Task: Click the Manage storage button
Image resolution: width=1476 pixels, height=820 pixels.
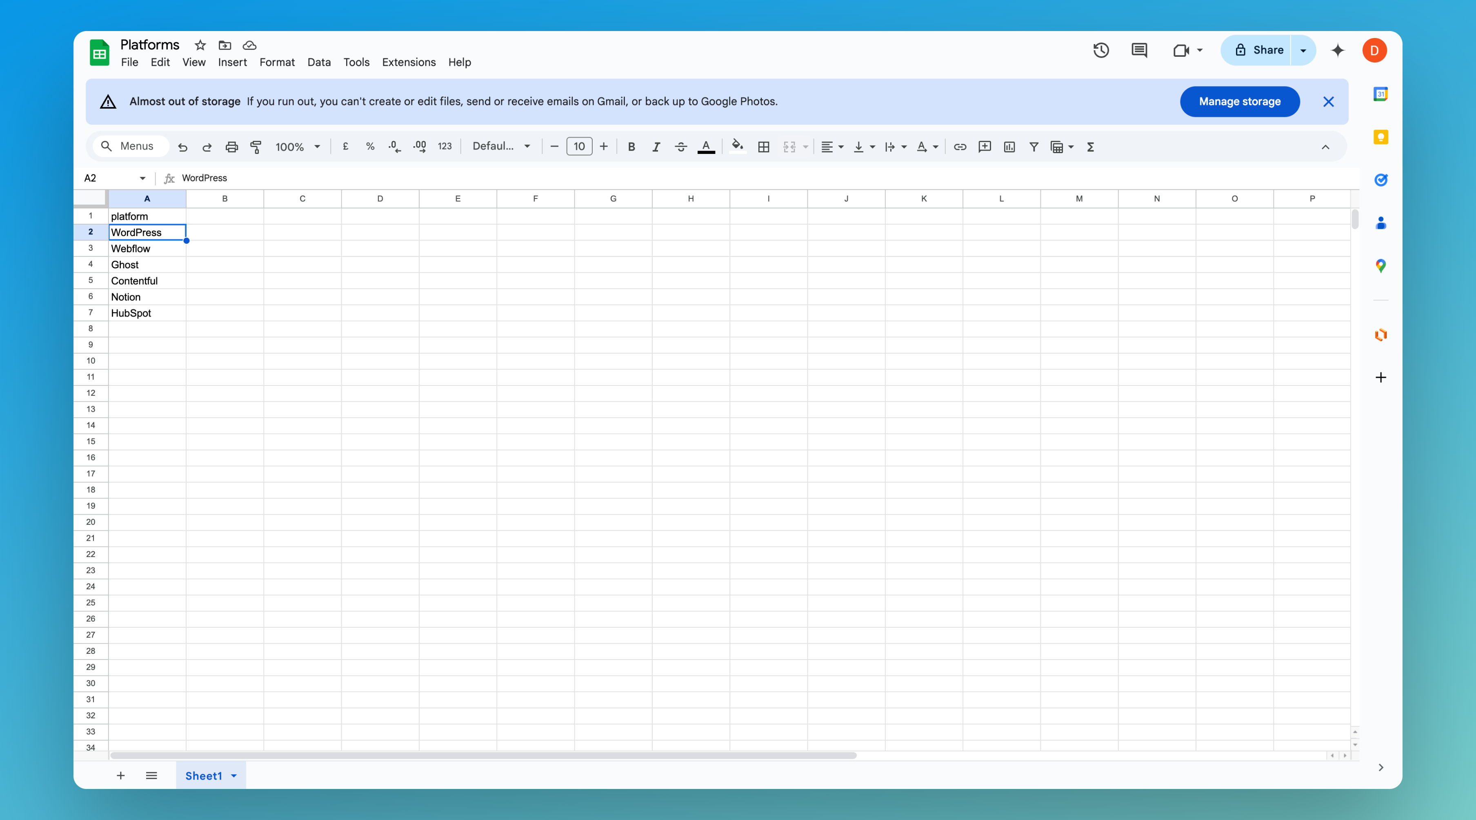Action: pos(1239,102)
